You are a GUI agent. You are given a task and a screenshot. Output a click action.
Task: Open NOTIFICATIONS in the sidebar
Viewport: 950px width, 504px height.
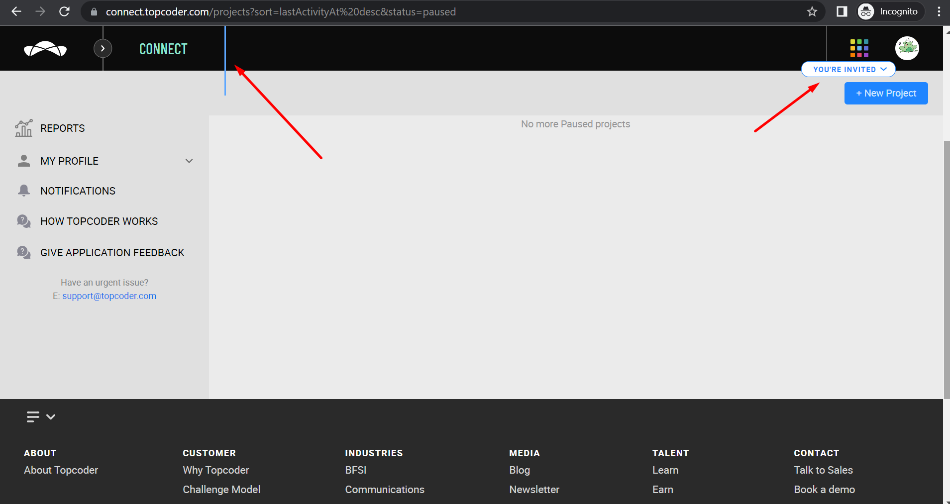click(78, 191)
